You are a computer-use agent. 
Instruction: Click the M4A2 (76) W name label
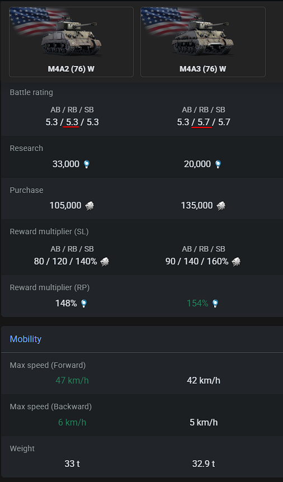(x=71, y=69)
